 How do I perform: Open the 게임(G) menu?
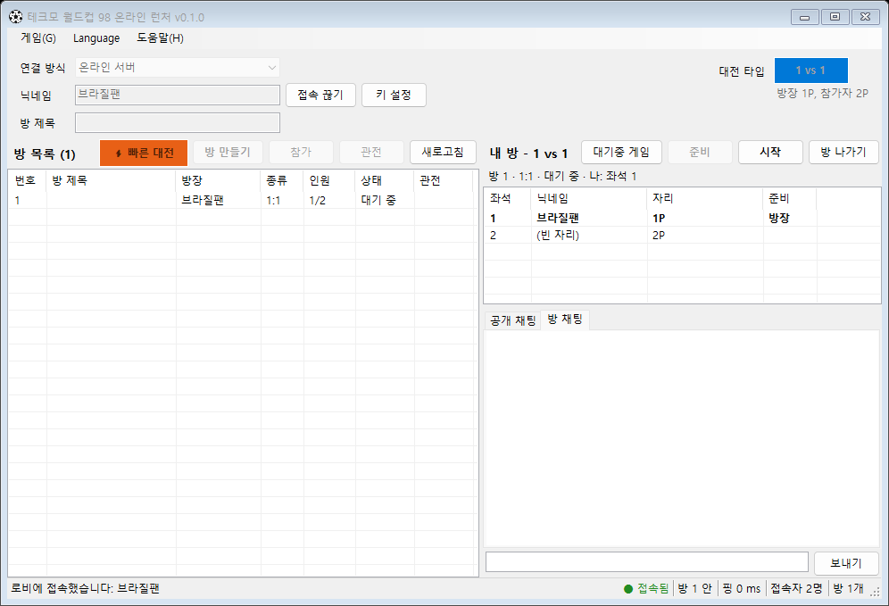pos(38,38)
